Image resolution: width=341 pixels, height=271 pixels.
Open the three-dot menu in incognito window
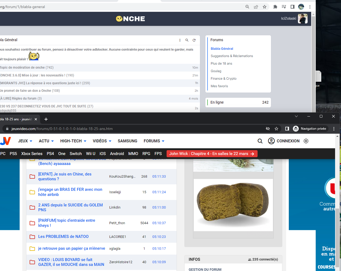[x=334, y=129]
